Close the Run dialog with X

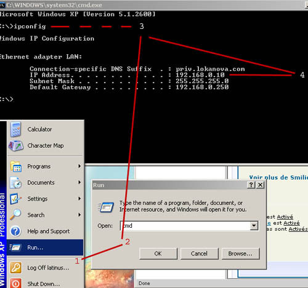click(260, 185)
